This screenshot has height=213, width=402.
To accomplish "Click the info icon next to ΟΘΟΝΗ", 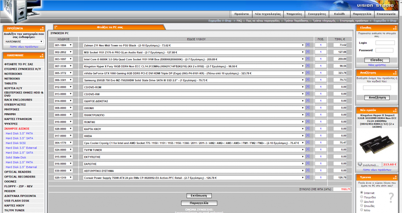I will pyautogui.click(x=308, y=108).
